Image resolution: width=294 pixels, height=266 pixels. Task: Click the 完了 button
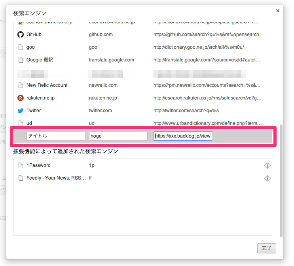tap(266, 248)
